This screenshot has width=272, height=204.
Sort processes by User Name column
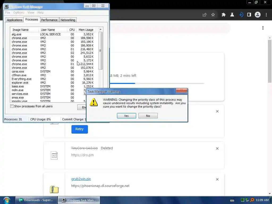pos(53,30)
